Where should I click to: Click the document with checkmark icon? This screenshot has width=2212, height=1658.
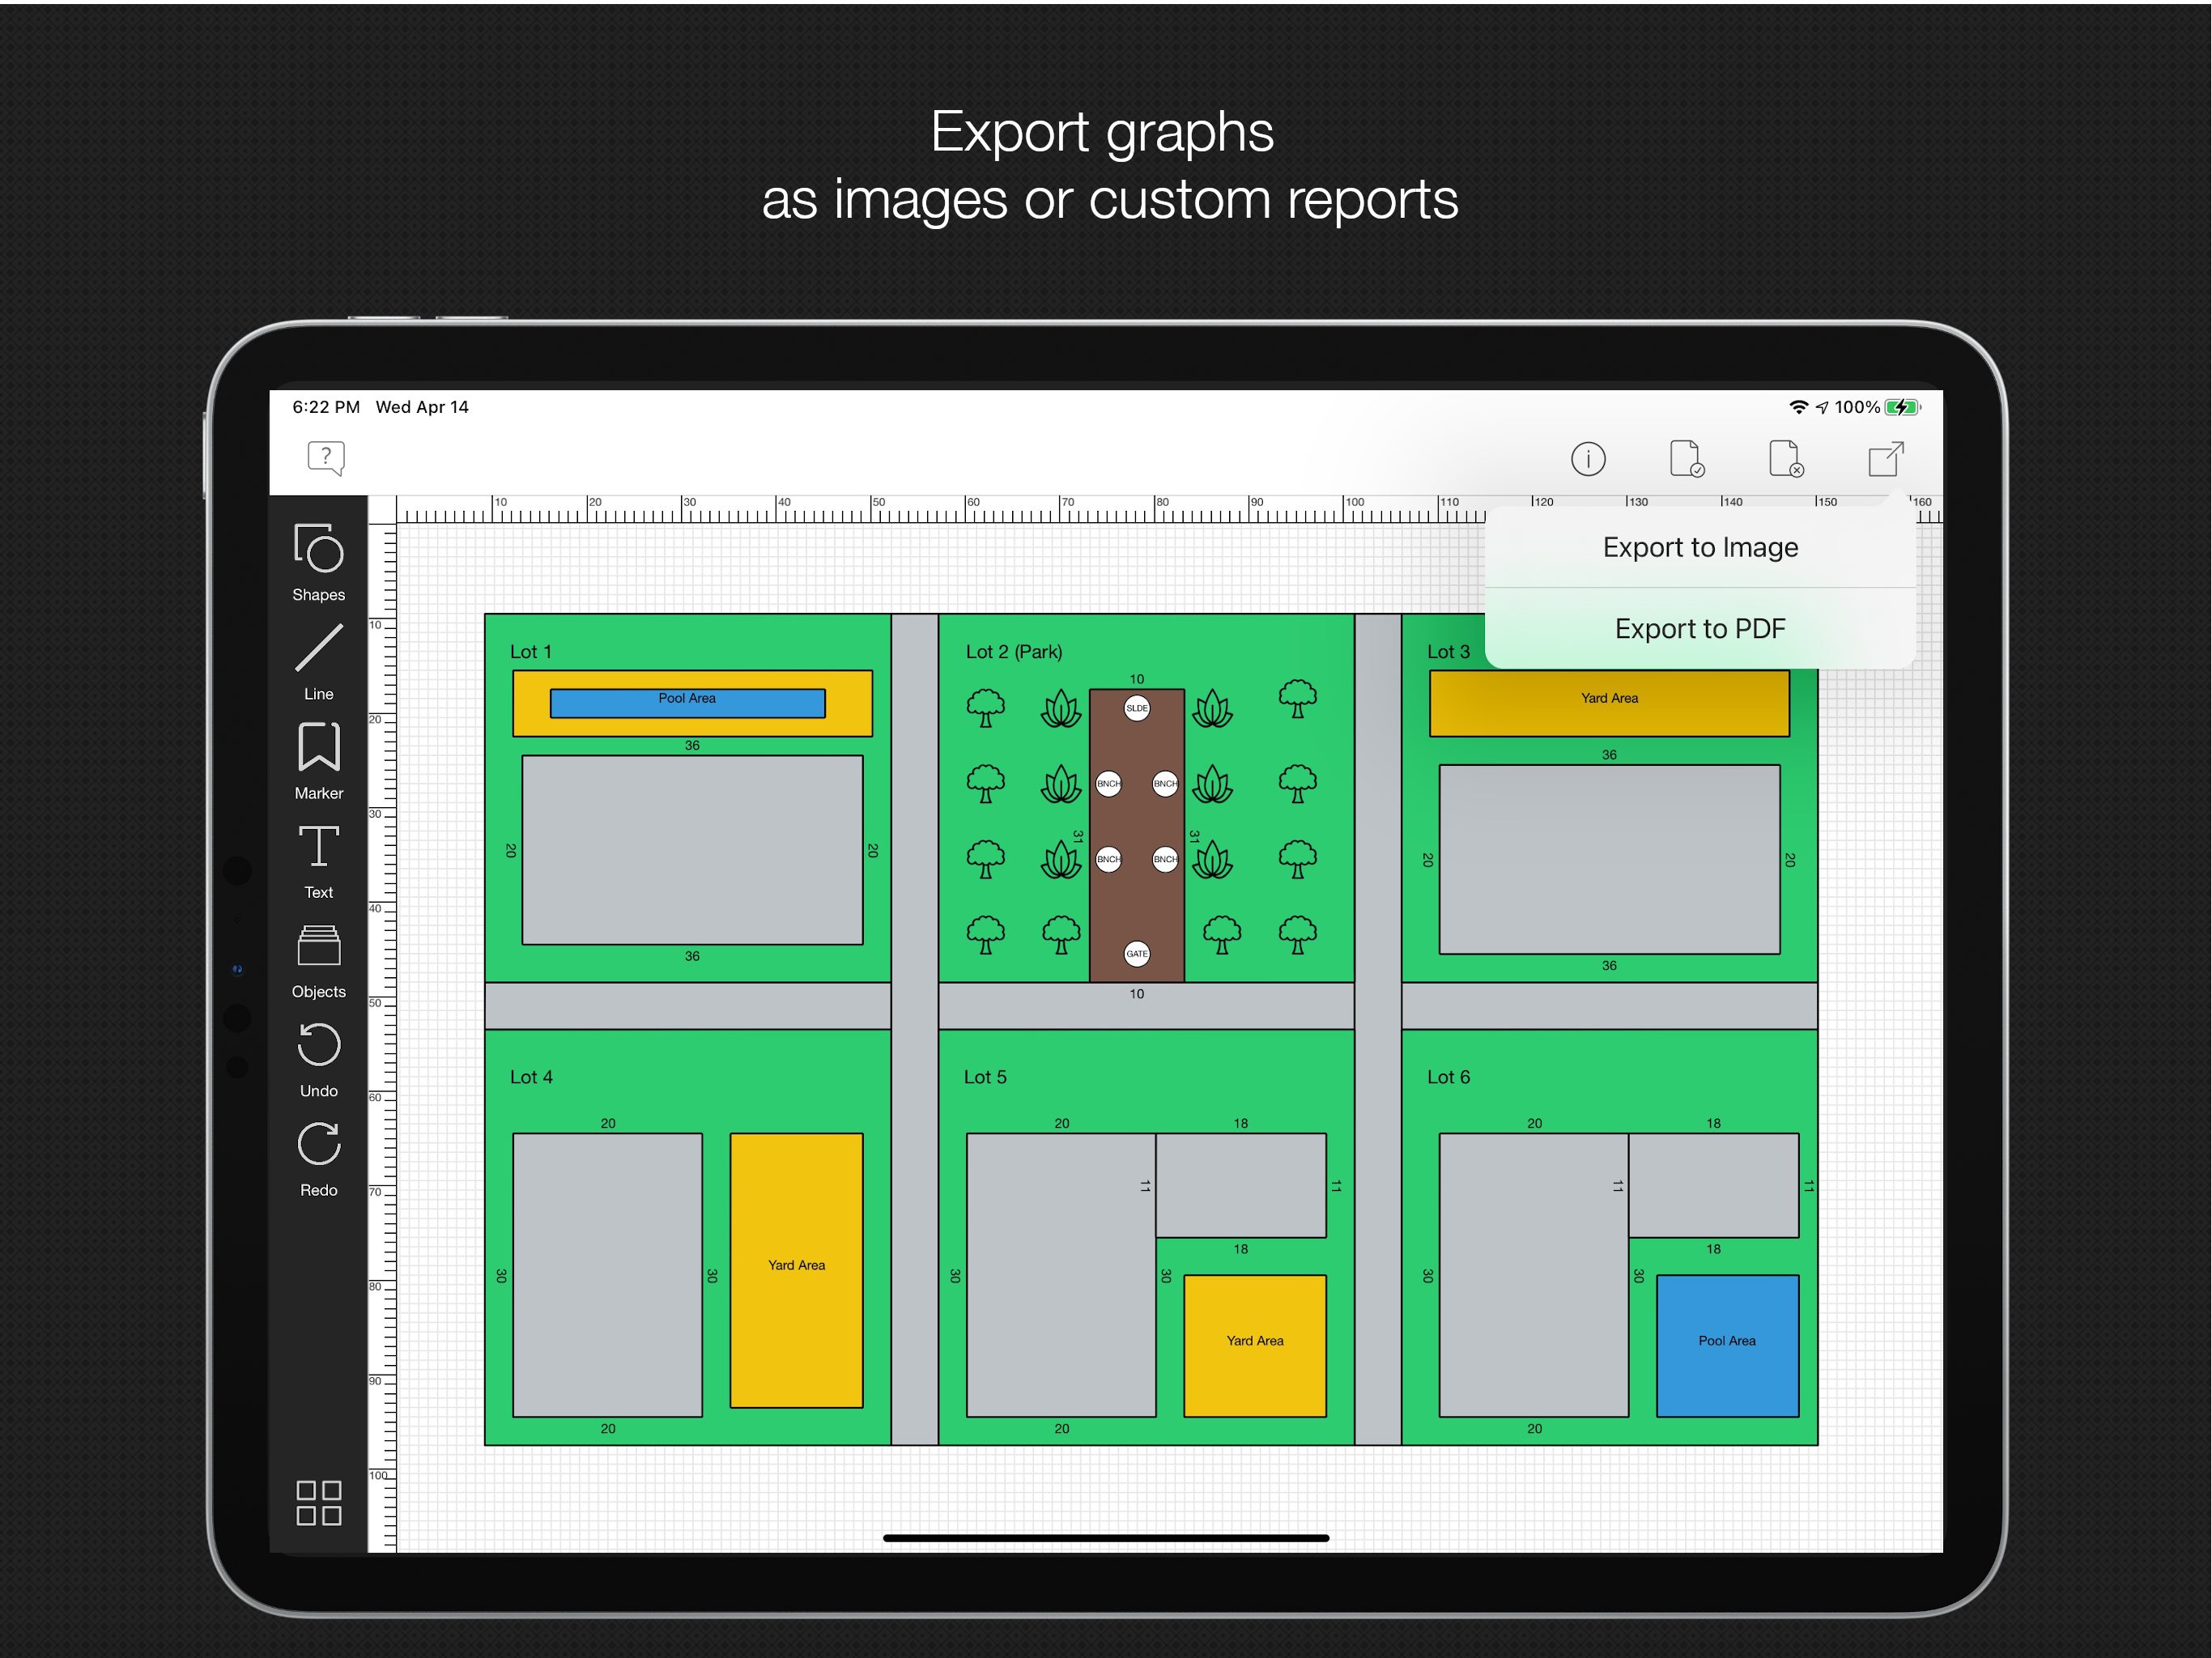1687,459
